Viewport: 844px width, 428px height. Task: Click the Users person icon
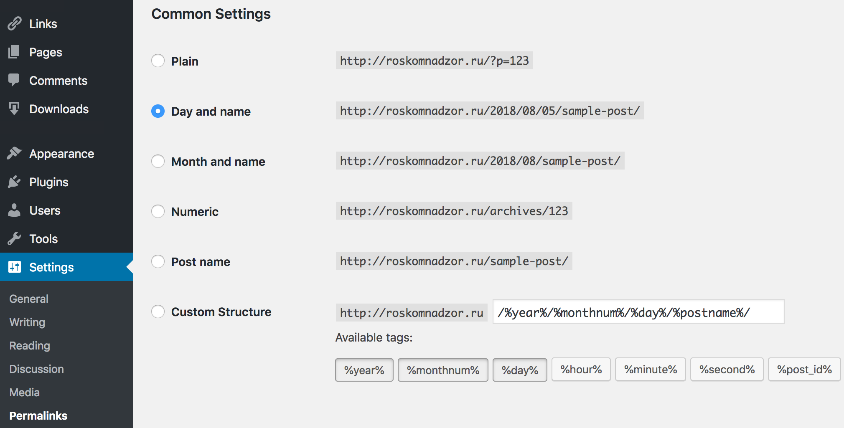14,210
